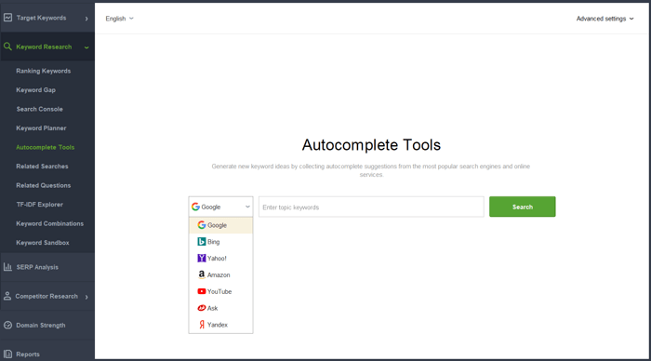Click the SERP Analysis bar chart icon
The height and width of the screenshot is (361, 651).
coord(7,267)
